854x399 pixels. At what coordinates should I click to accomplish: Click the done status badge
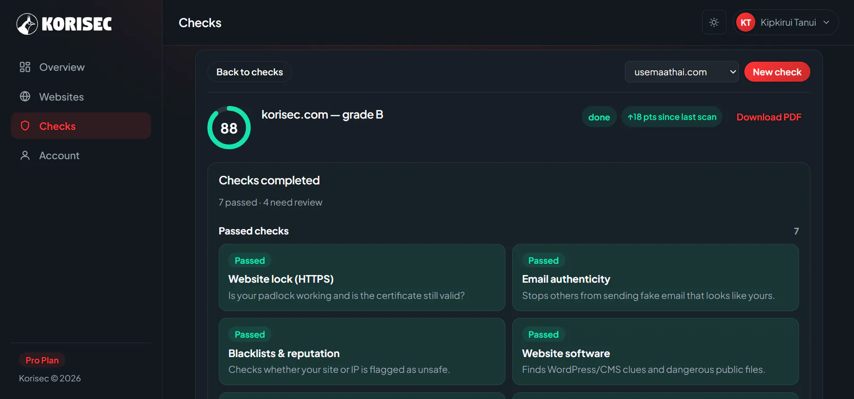[599, 117]
